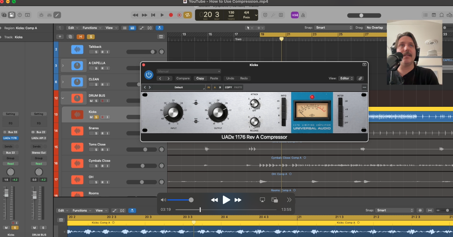Click the ratio 20 button on 1176
The image size is (453, 237).
284,101
